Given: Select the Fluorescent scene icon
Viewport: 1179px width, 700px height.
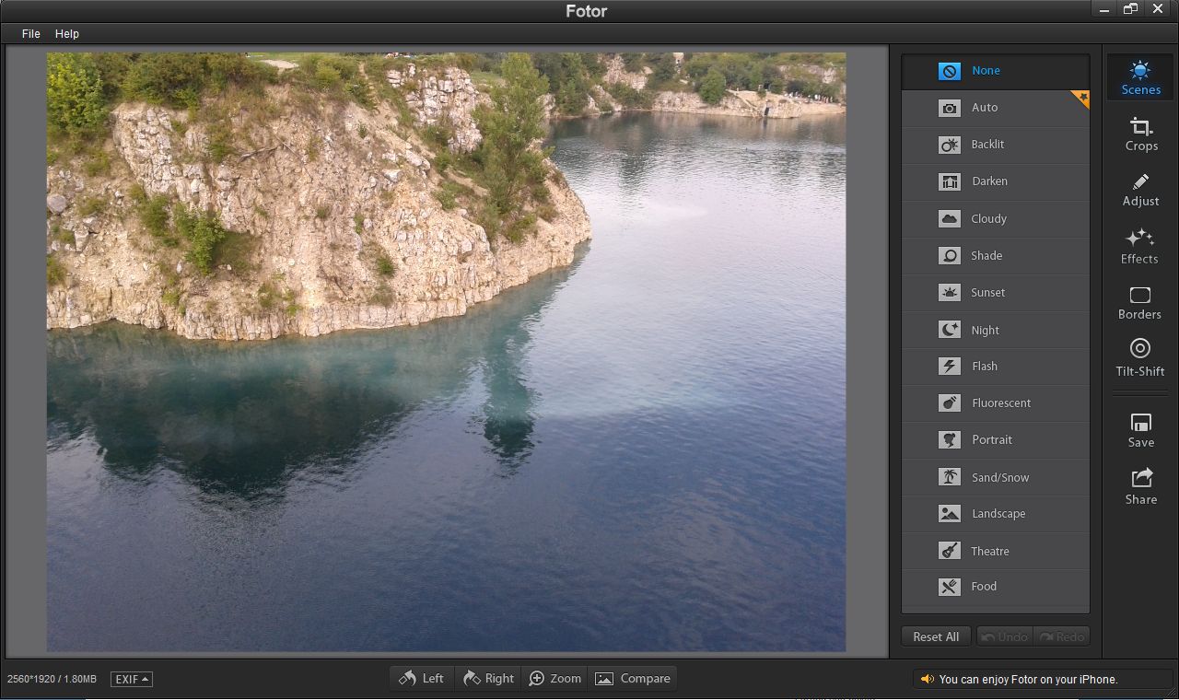Looking at the screenshot, I should [x=950, y=402].
